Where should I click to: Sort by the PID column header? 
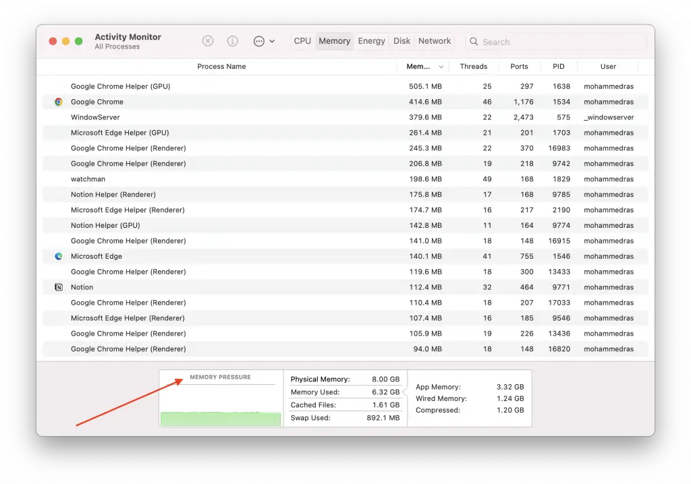coord(558,67)
